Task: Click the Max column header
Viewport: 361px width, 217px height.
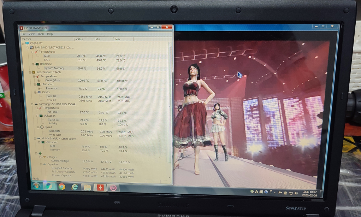Action: tap(118, 39)
